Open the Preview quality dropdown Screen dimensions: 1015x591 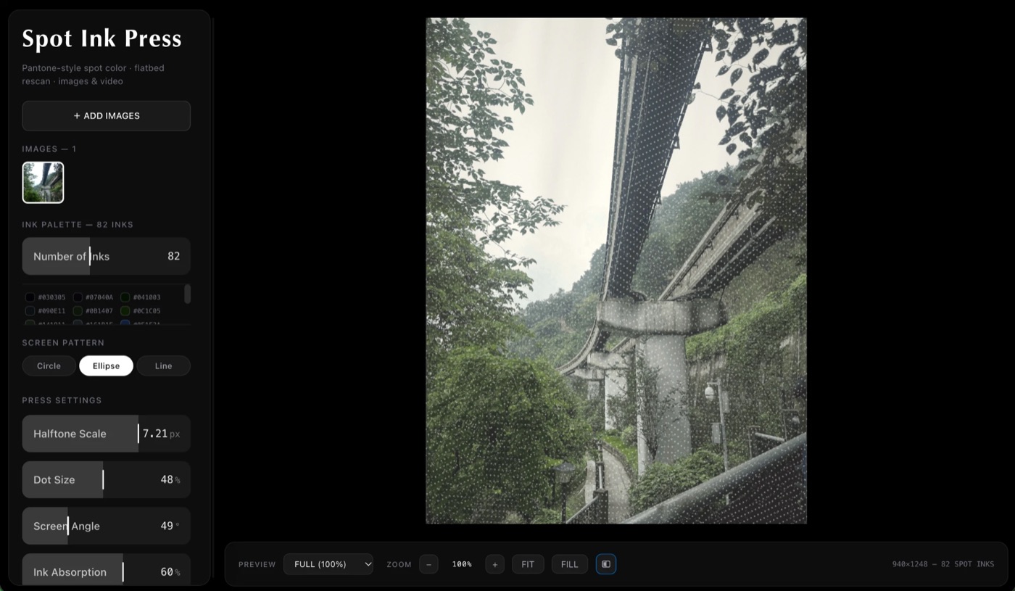tap(328, 564)
